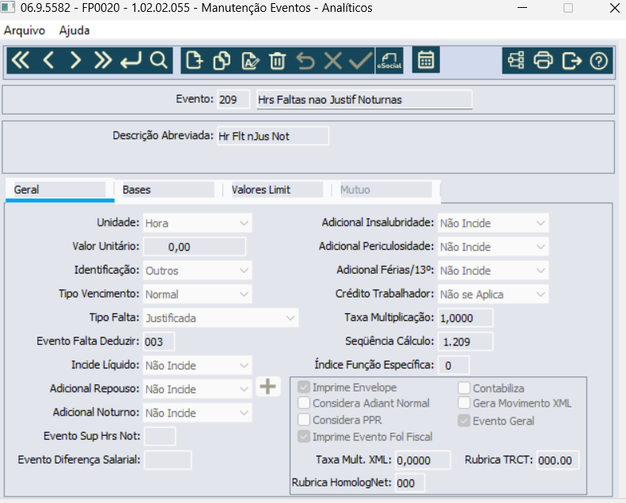Open the Unidade dropdown showing Hora
This screenshot has height=503, width=626.
coord(197,223)
